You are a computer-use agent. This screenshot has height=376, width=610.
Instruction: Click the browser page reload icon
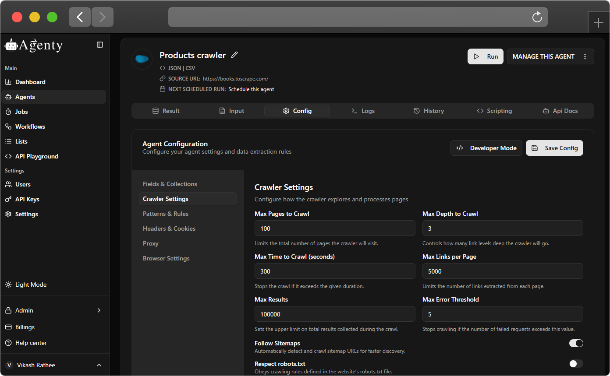537,17
